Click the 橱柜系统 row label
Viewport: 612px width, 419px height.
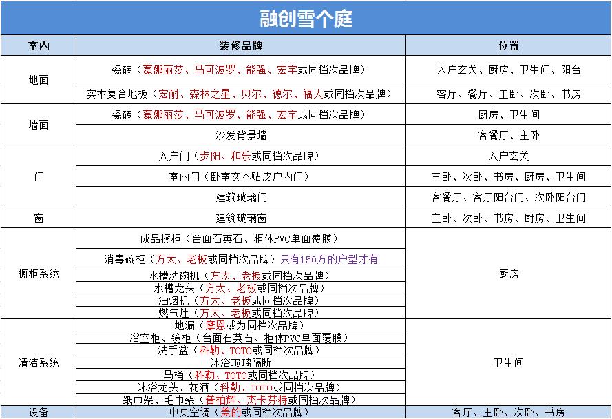point(37,273)
